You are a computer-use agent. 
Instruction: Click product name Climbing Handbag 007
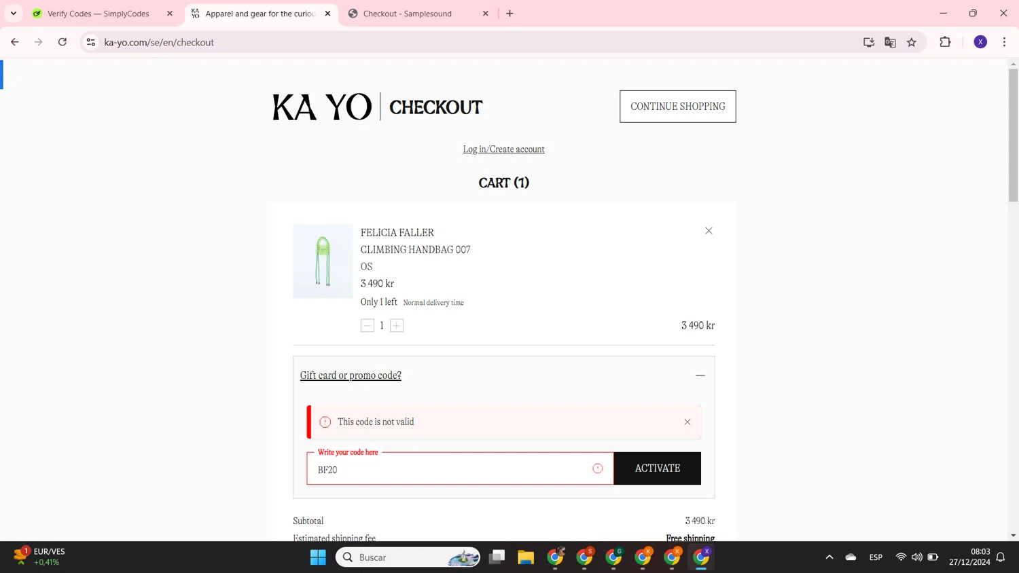coord(415,250)
